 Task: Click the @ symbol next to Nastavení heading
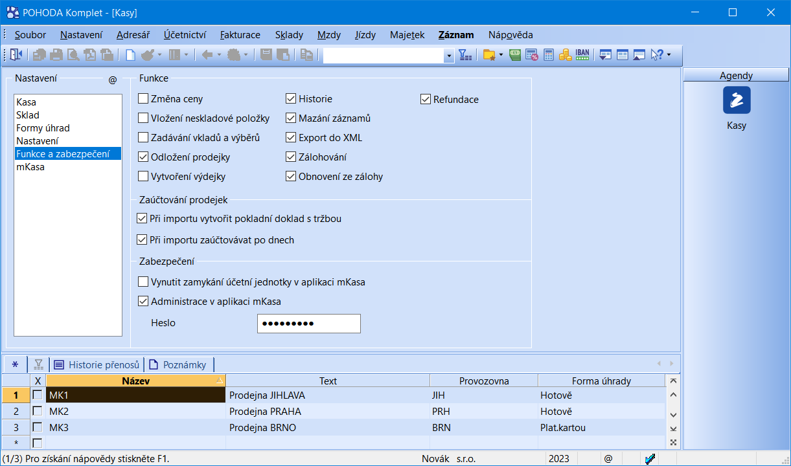coord(113,80)
